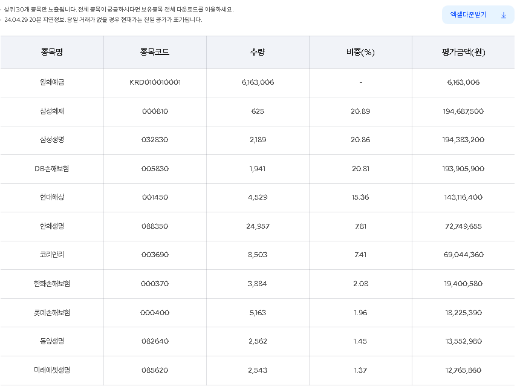
Task: Click quantity 5,163 cell
Action: [258, 313]
